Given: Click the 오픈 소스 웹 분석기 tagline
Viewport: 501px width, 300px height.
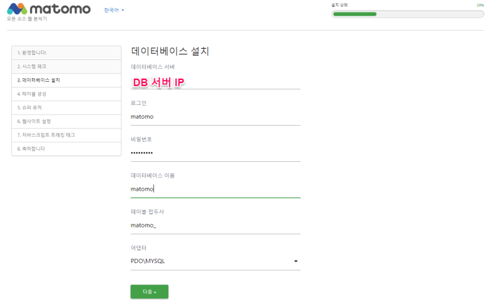Looking at the screenshot, I should [x=27, y=19].
